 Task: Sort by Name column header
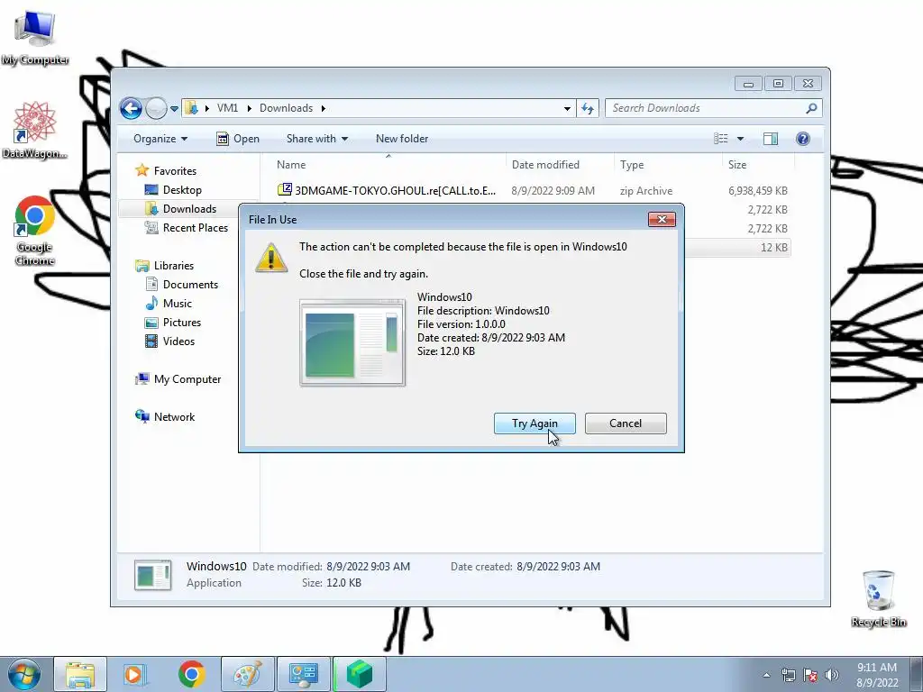point(388,165)
